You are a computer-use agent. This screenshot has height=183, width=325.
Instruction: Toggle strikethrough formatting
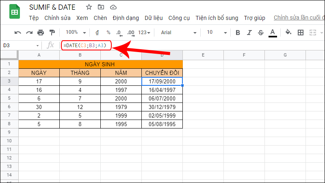261,33
